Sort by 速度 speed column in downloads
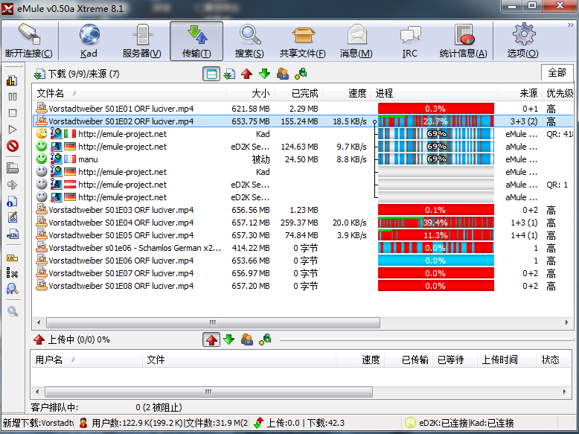 (x=347, y=93)
